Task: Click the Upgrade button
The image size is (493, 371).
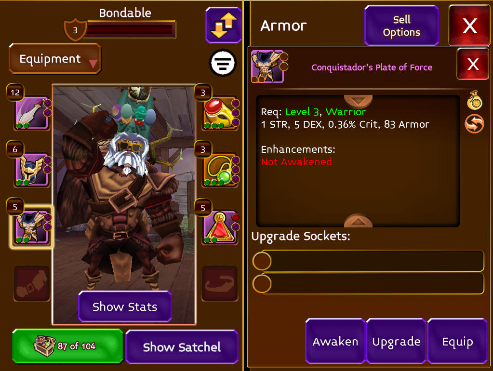Action: click(396, 342)
